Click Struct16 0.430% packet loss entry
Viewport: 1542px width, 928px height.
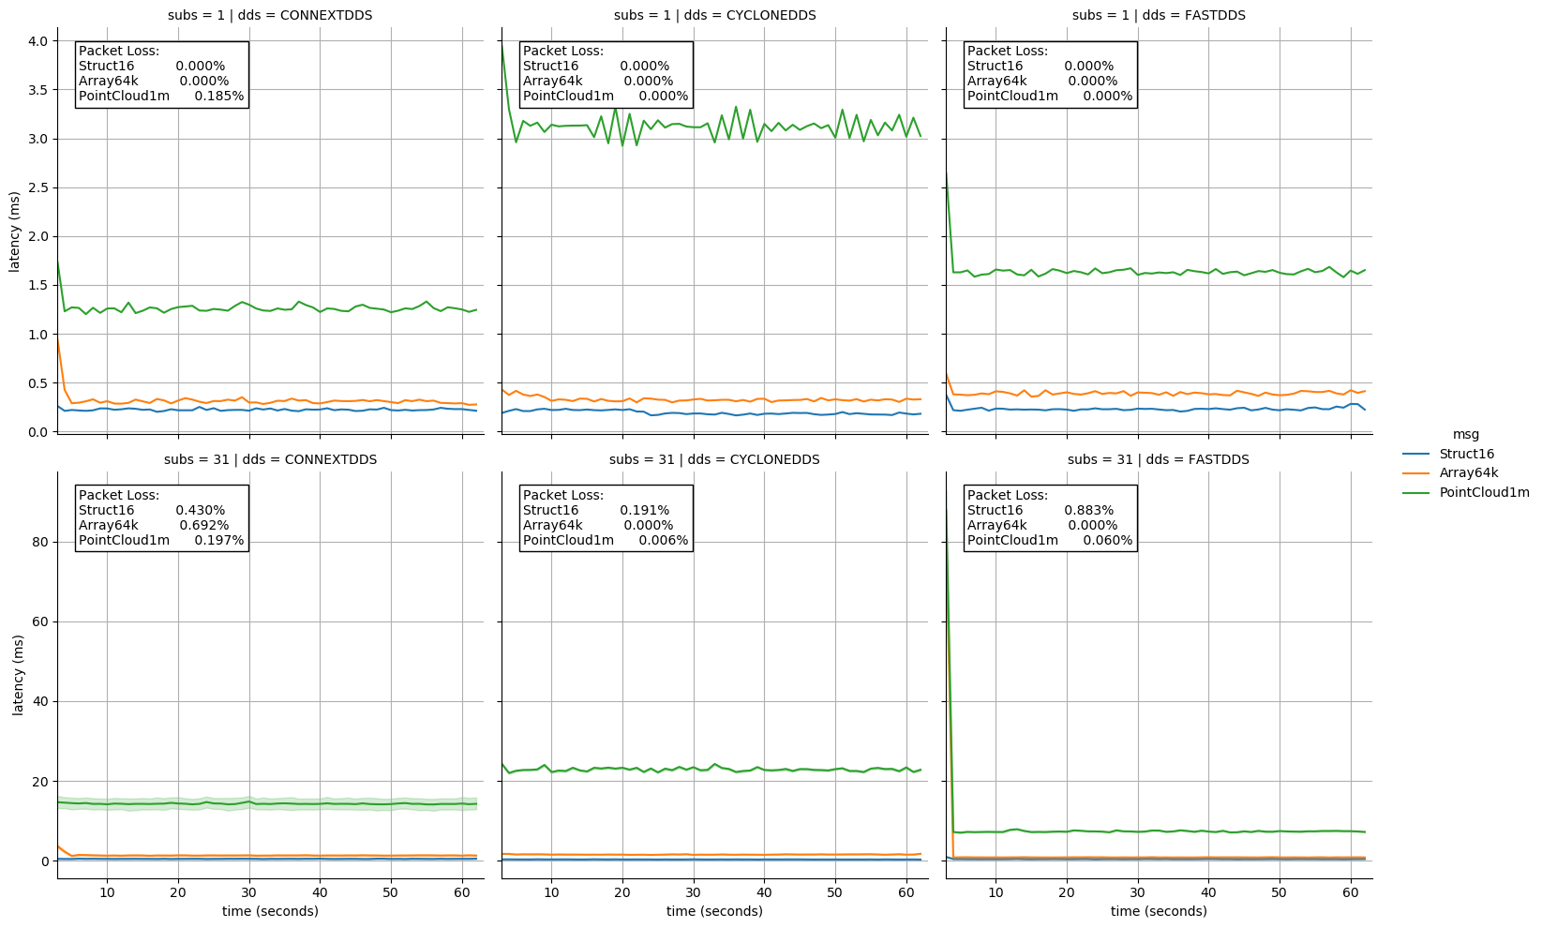click(152, 510)
